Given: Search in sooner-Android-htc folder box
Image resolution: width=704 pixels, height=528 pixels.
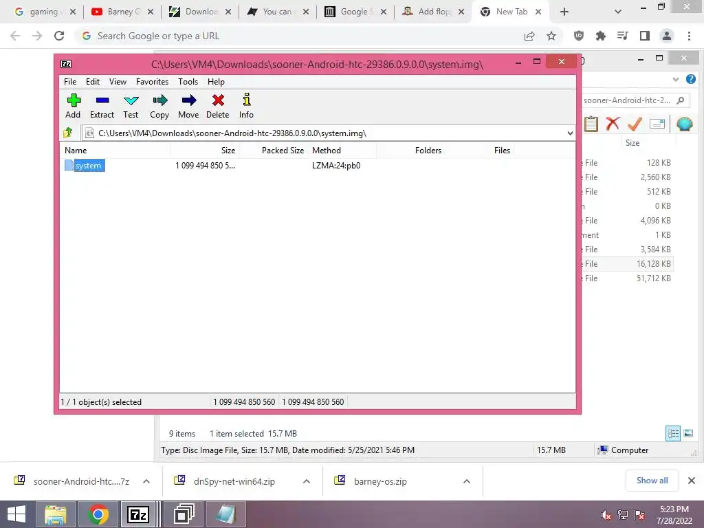Looking at the screenshot, I should [635, 100].
